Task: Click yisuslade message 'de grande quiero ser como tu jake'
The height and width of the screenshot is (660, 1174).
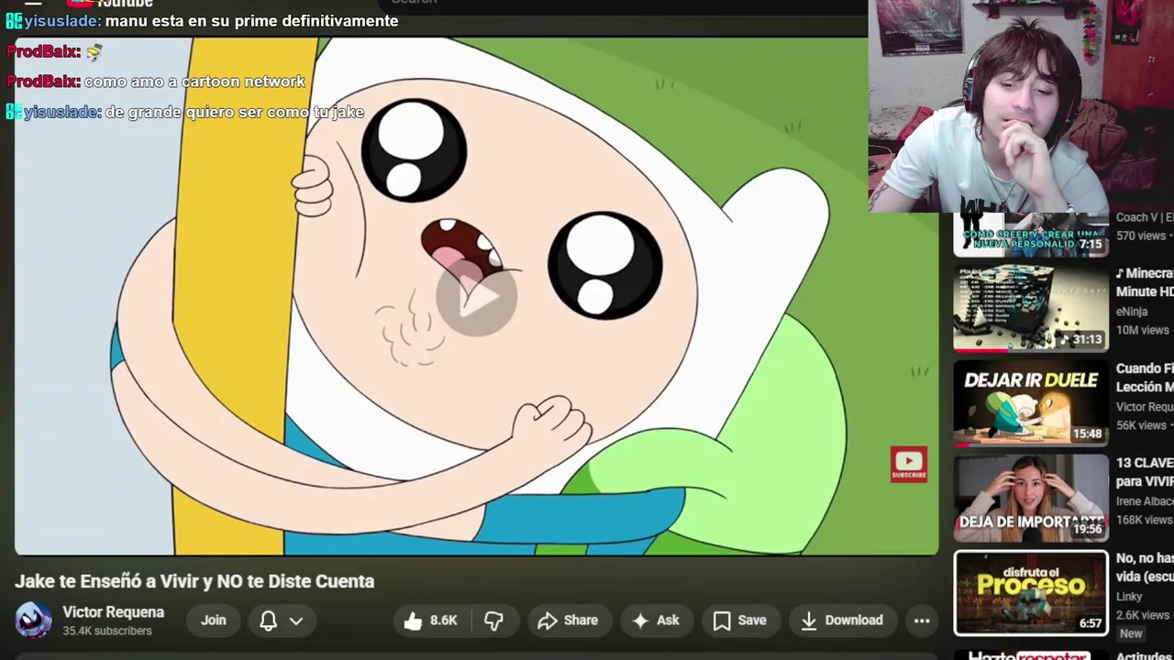Action: pyautogui.click(x=235, y=112)
